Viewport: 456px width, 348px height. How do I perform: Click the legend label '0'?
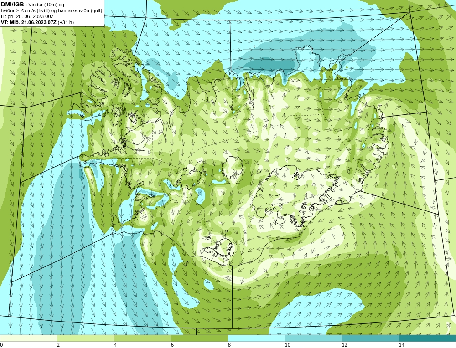pyautogui.click(x=1, y=345)
